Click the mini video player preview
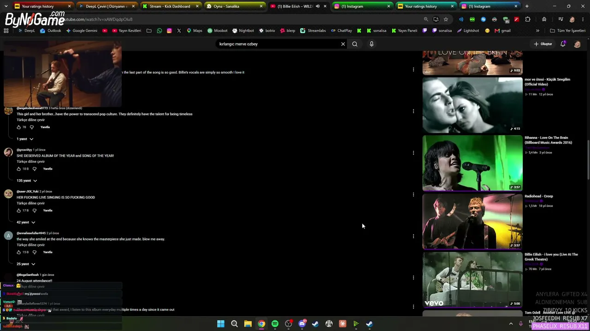Viewport: 590px width, 331px height. point(63,74)
